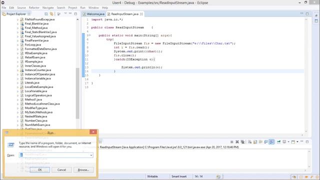320x180 pixels.
Task: Select MyStaticMethods.java file
Action: click(x=38, y=112)
